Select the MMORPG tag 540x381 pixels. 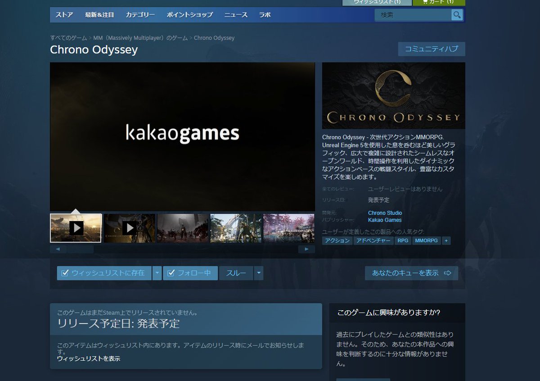pos(426,241)
